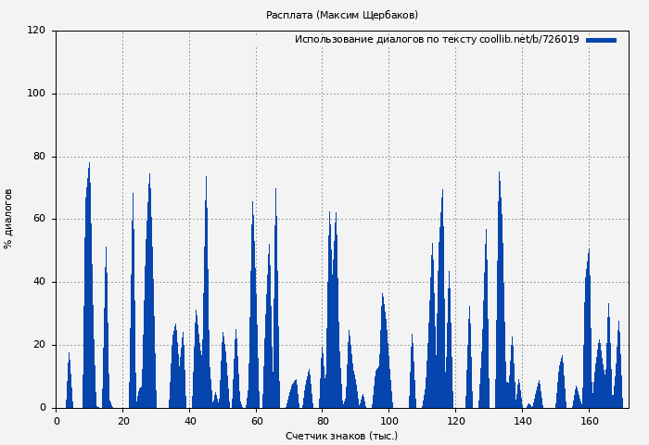Image resolution: width=649 pixels, height=445 pixels.
Task: Click the 60 tick label on the y-axis
Action: pyautogui.click(x=39, y=220)
